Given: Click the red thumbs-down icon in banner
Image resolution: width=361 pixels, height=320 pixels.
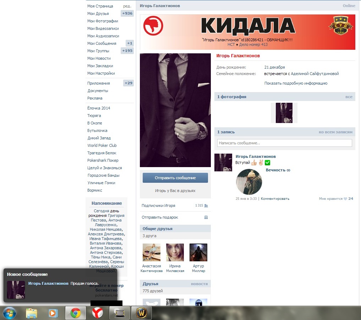Looking at the screenshot, I should [153, 26].
